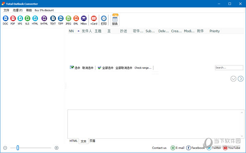Switch to the HTML preview tab

[73, 141]
